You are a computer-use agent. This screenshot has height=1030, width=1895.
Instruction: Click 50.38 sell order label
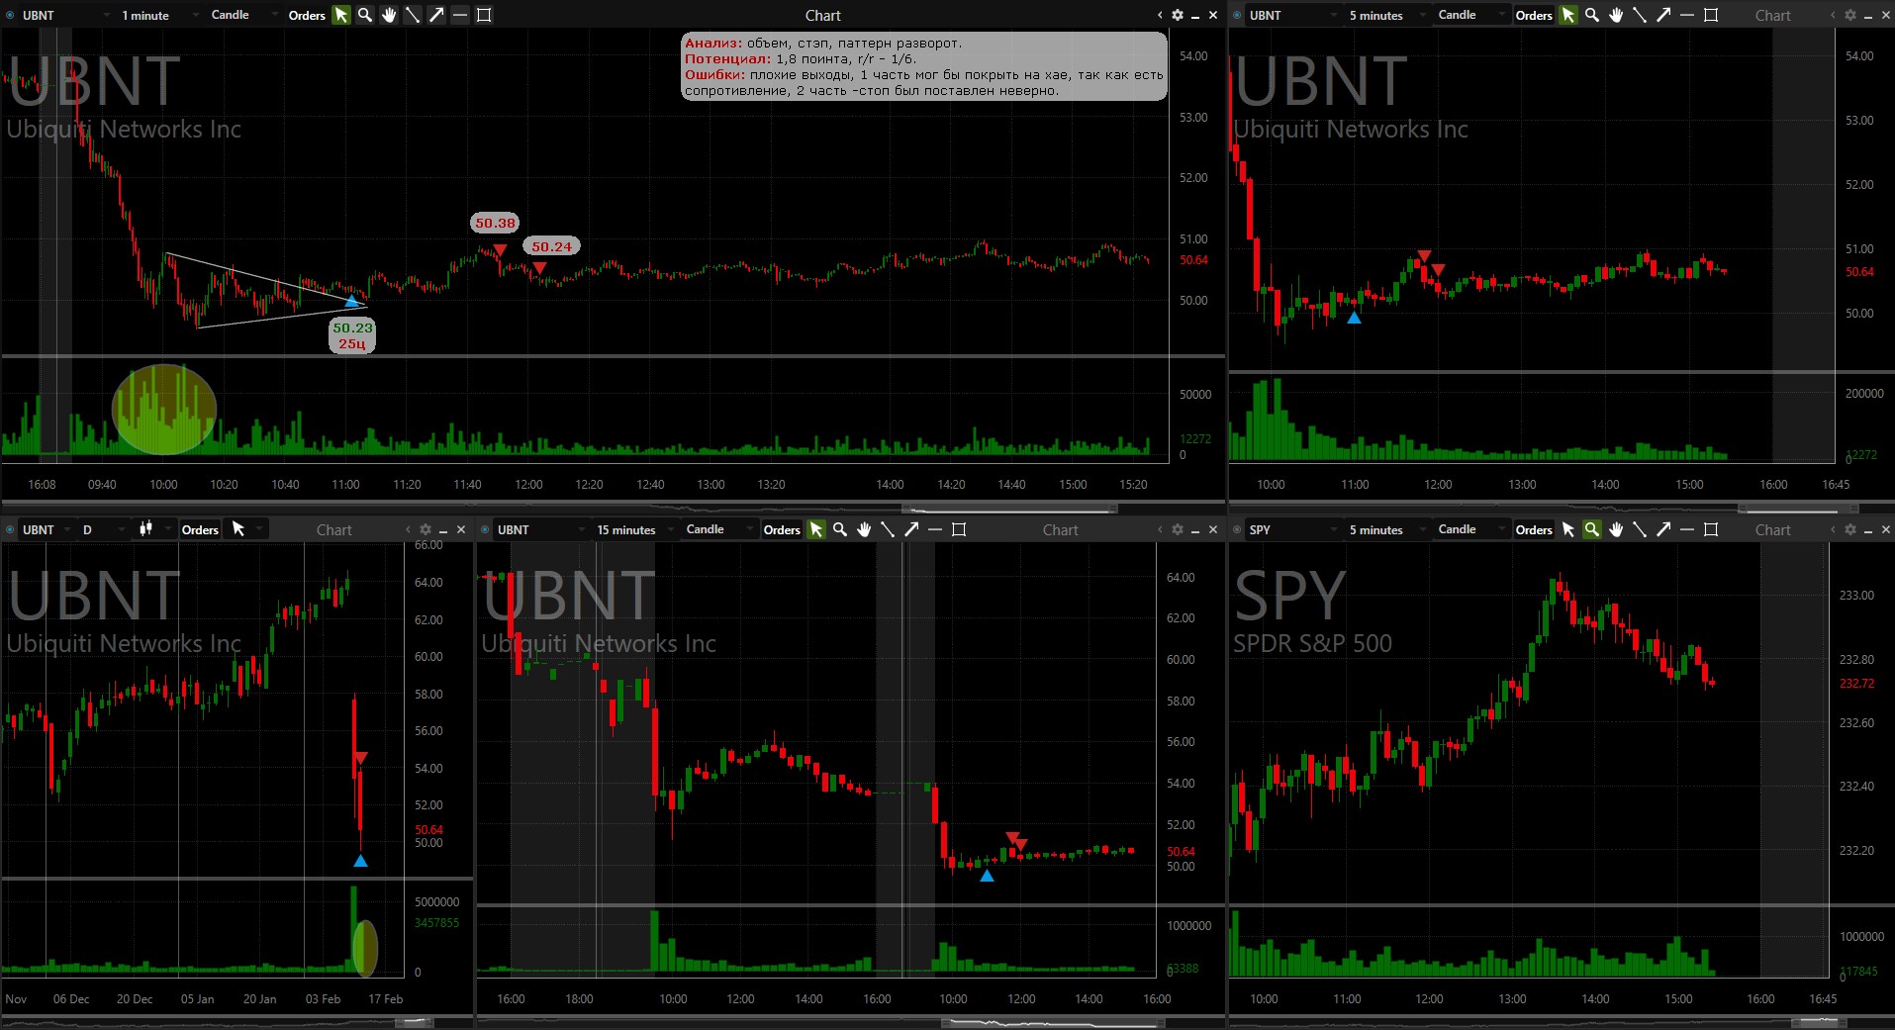[x=495, y=223]
